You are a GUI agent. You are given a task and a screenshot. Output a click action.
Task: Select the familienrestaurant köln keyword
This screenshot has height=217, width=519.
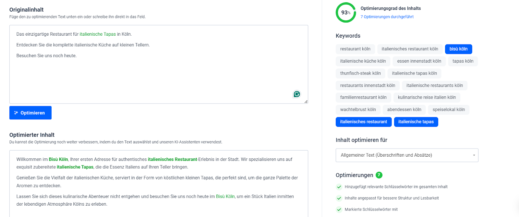tap(363, 97)
